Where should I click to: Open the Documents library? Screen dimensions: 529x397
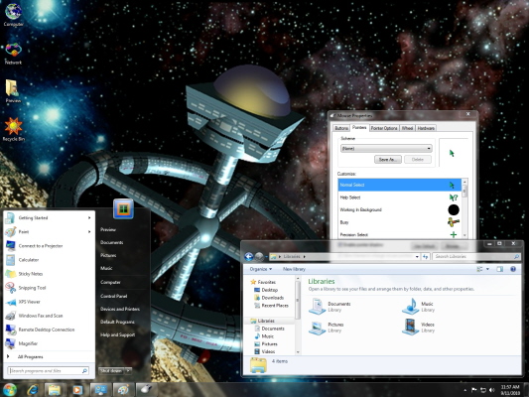point(330,307)
